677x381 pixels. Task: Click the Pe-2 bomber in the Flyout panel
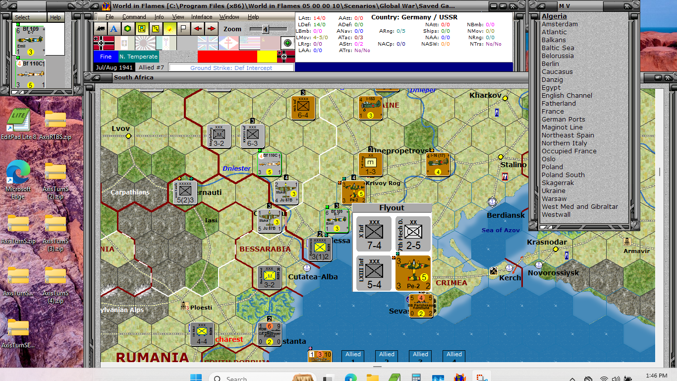pyautogui.click(x=413, y=273)
